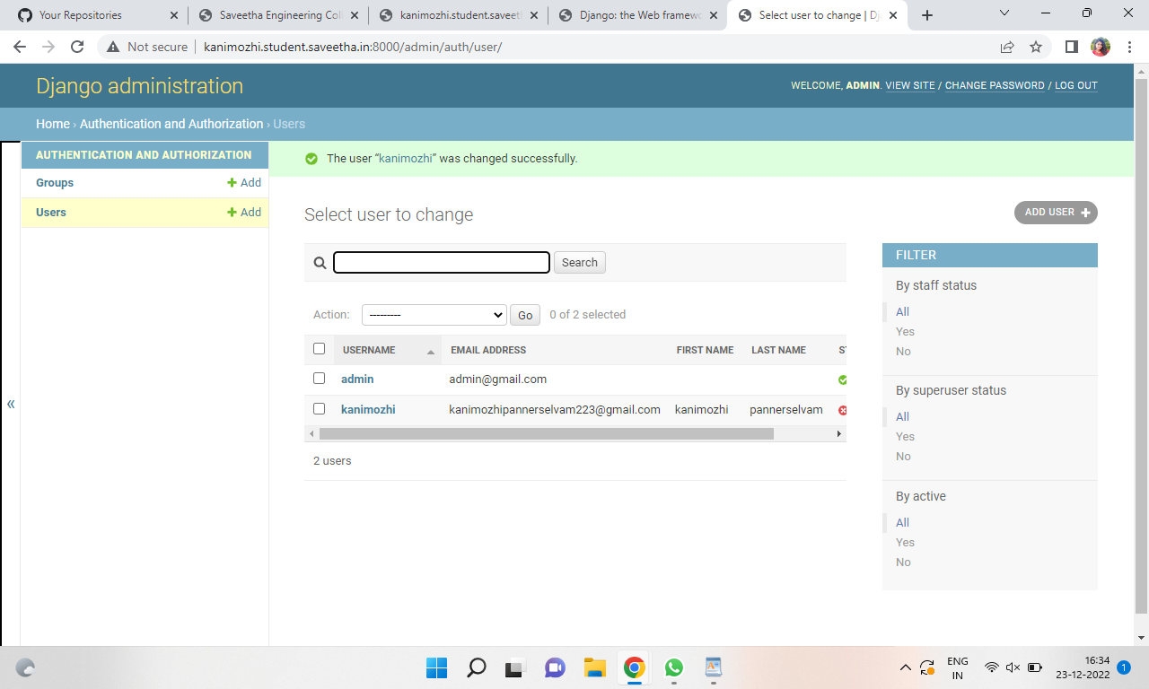Filter superuser status by Yes
The width and height of the screenshot is (1149, 689).
point(905,437)
